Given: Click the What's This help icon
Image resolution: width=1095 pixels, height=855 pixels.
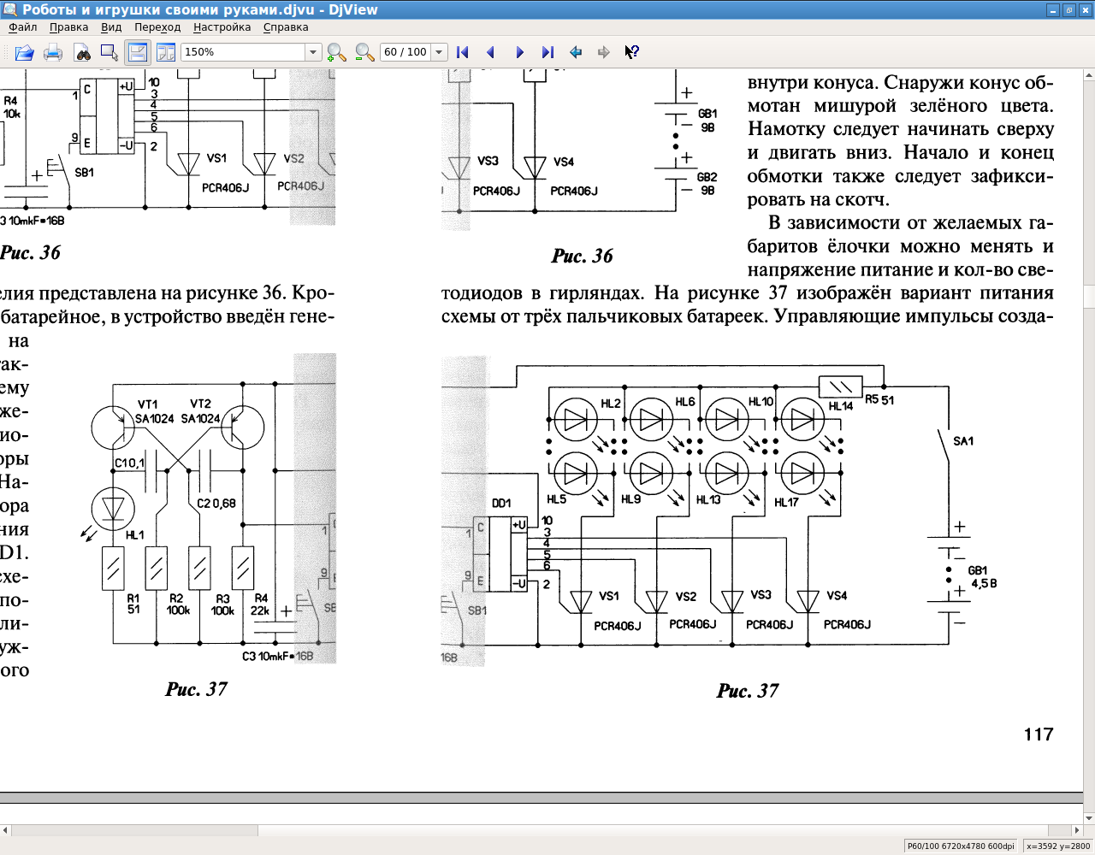Looking at the screenshot, I should 631,52.
